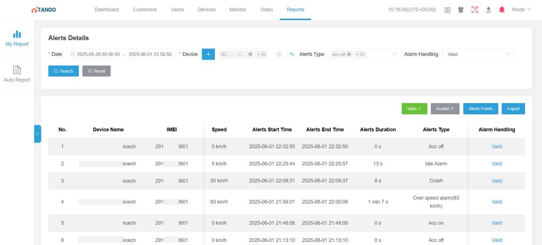Remove the KC device tag

pyautogui.click(x=250, y=55)
